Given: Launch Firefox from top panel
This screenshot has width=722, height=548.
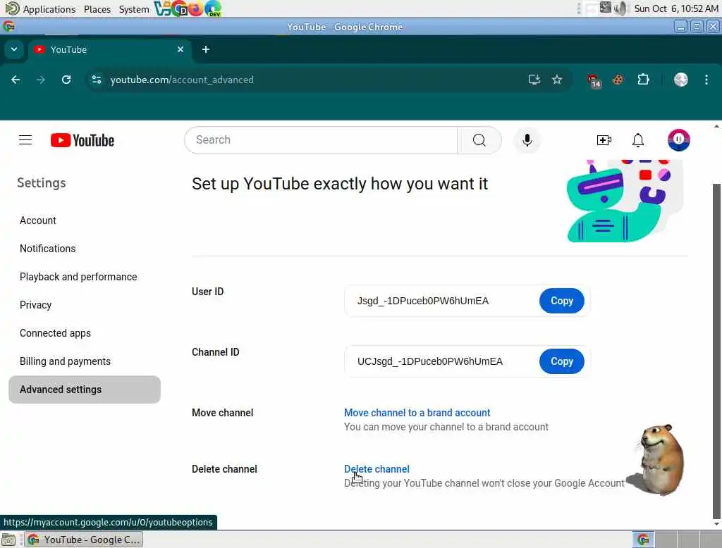Looking at the screenshot, I should (x=196, y=8).
